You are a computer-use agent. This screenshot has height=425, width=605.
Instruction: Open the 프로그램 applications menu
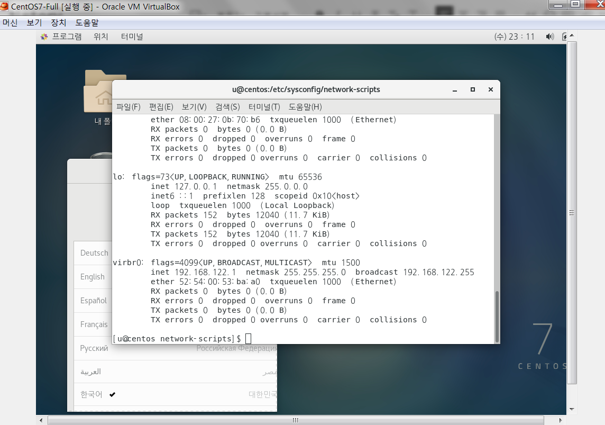pyautogui.click(x=67, y=37)
